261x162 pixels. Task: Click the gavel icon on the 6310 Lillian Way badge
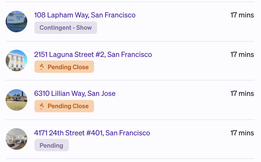click(x=42, y=106)
